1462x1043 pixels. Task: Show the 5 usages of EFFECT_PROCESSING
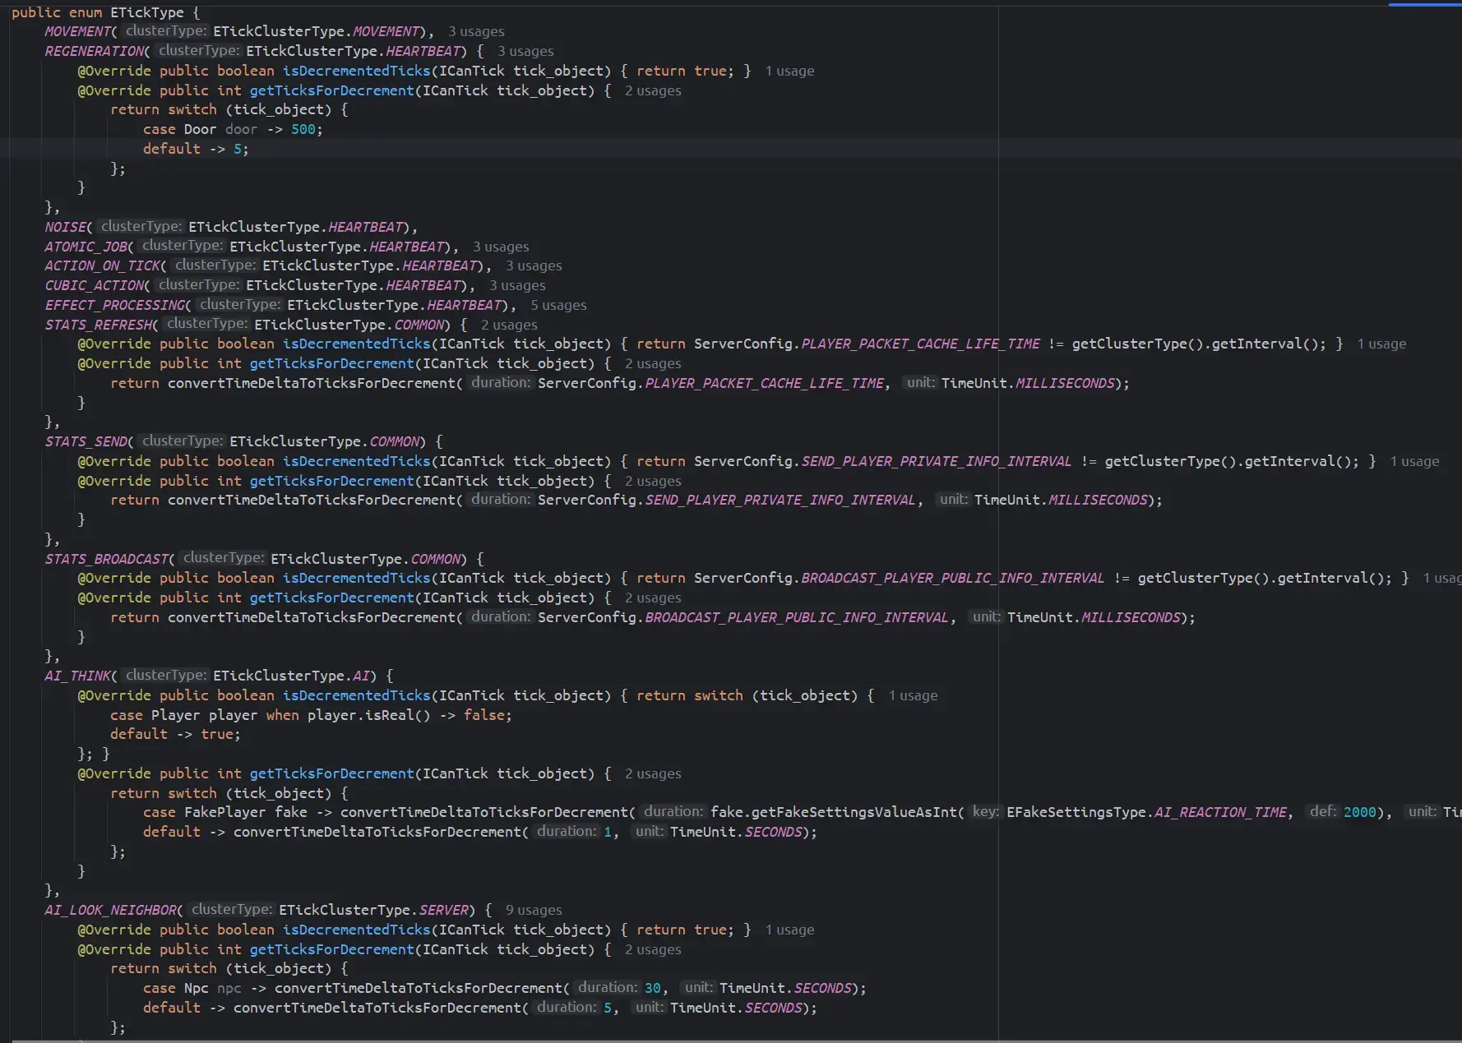pos(558,305)
